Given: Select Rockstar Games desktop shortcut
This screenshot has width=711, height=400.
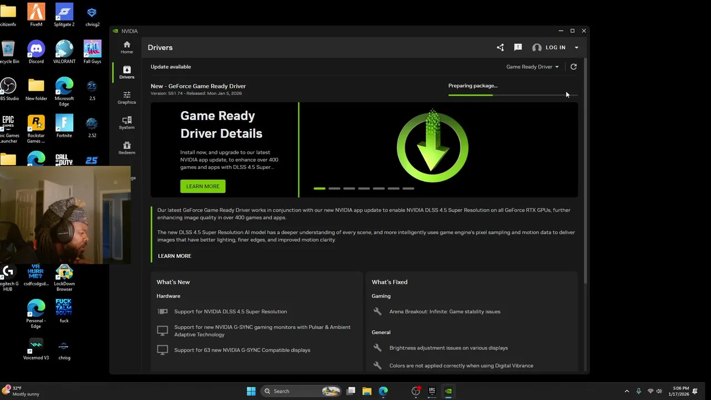Looking at the screenshot, I should [x=36, y=129].
